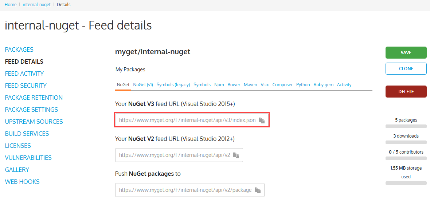Click the 'myget/internal-nuget' heading

[153, 52]
